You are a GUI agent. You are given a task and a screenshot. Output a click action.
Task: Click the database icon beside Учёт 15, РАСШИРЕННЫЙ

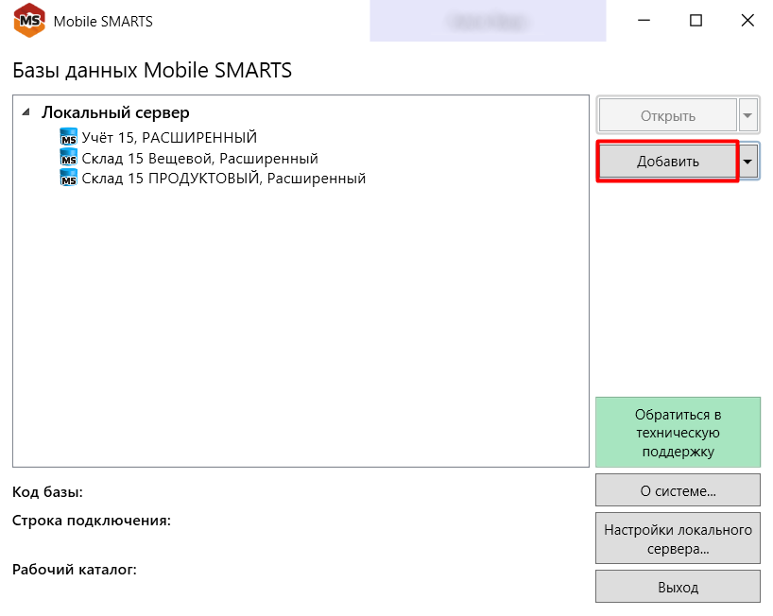(x=69, y=136)
